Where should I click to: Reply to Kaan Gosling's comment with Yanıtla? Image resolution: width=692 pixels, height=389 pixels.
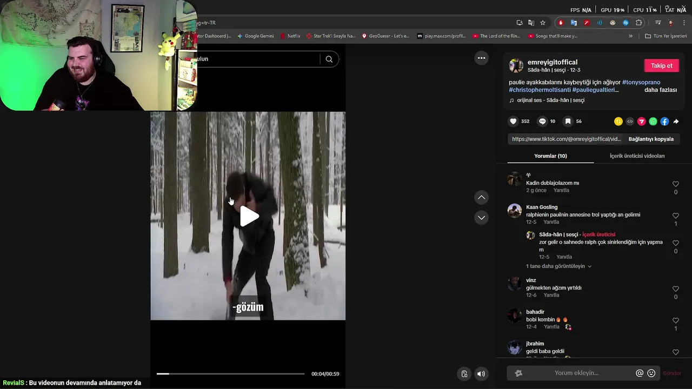[551, 222]
